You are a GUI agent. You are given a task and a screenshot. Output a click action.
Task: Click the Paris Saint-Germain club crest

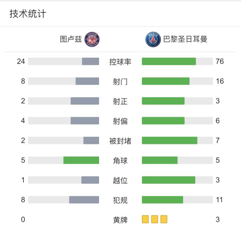point(153,40)
